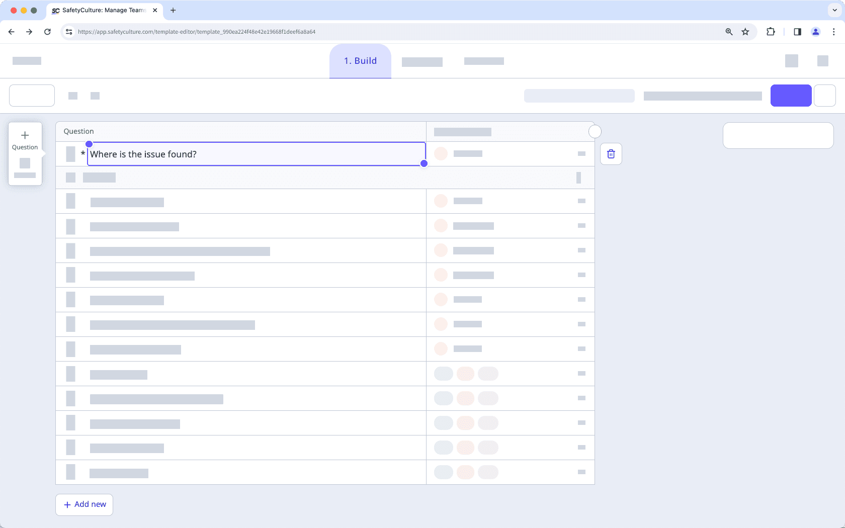Screen dimensions: 845x528
Task: Bookmark this page with the star icon
Action: tap(745, 32)
